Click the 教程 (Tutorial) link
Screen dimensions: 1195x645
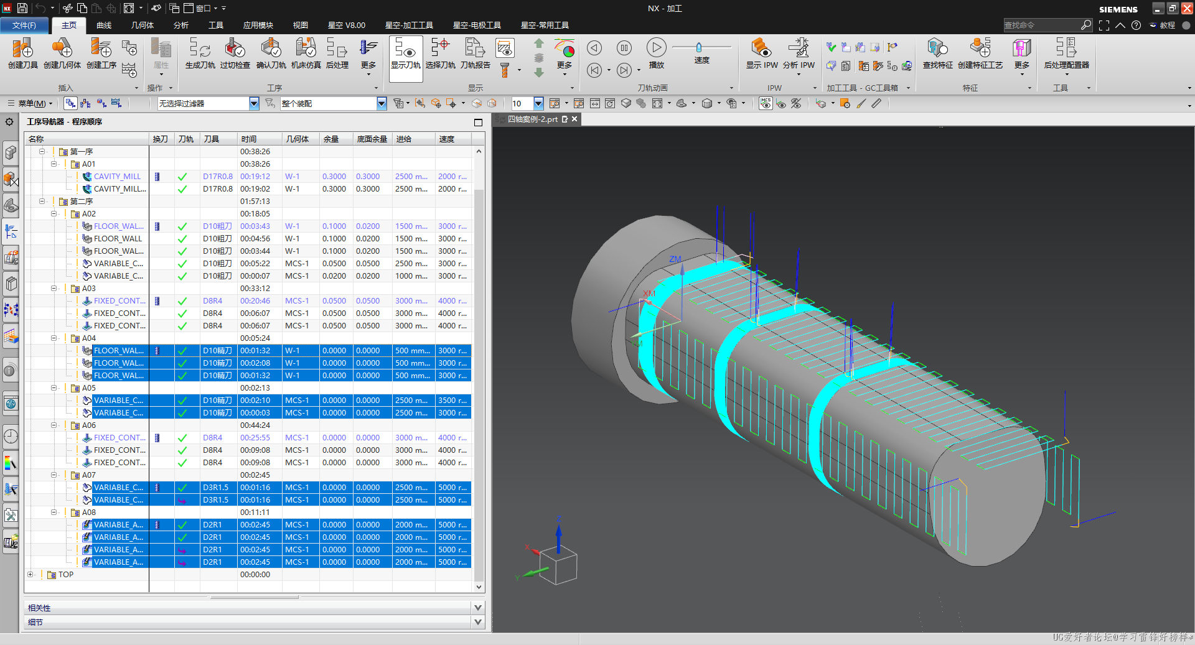[x=1163, y=25]
